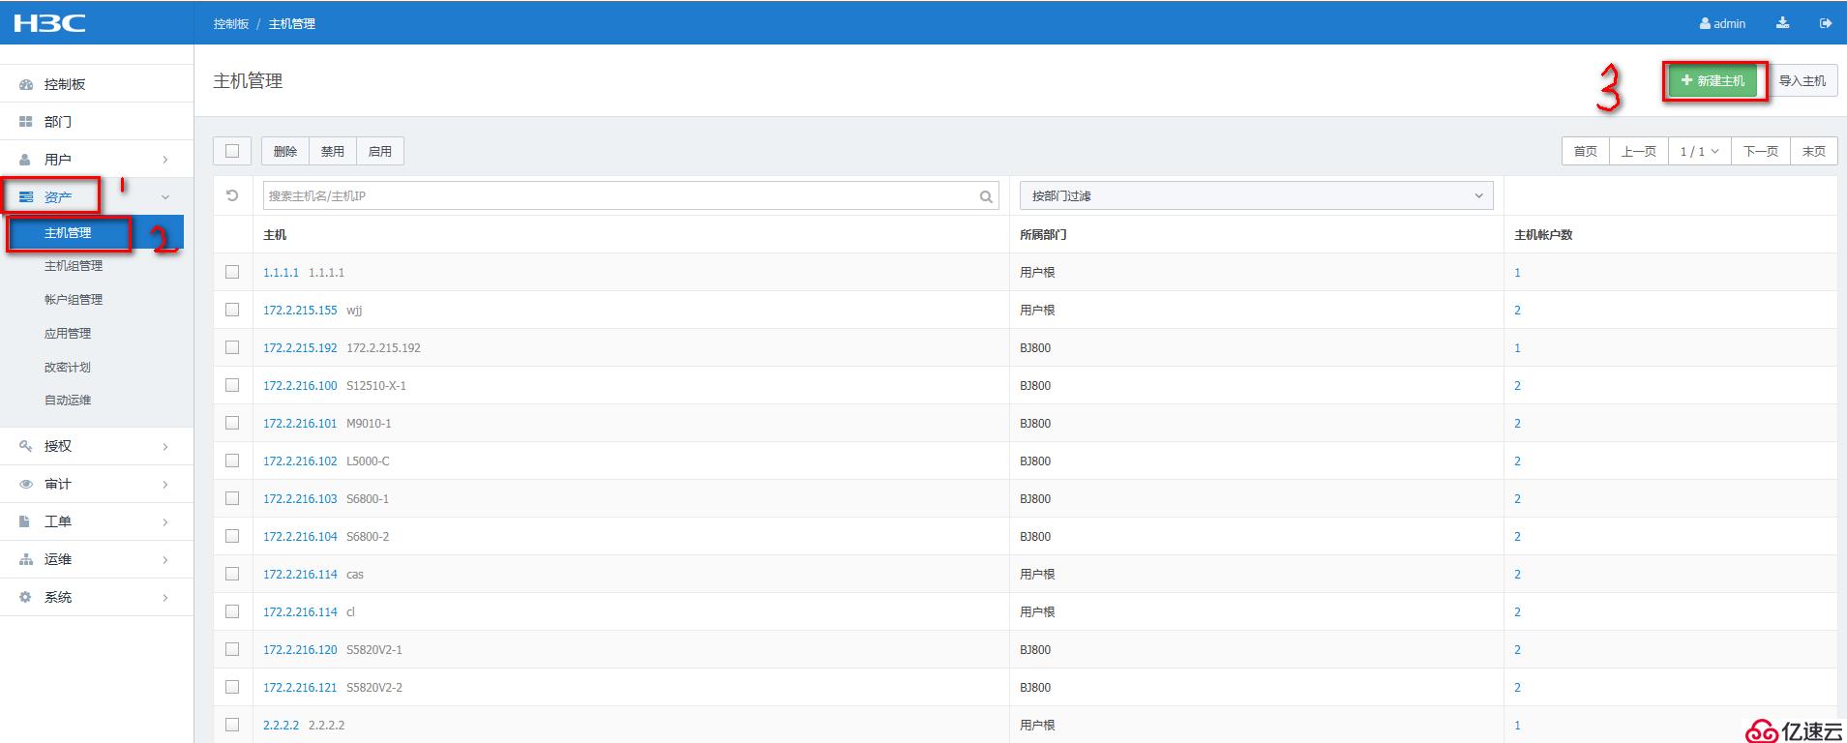Click the gear icon beside 系统

26,597
